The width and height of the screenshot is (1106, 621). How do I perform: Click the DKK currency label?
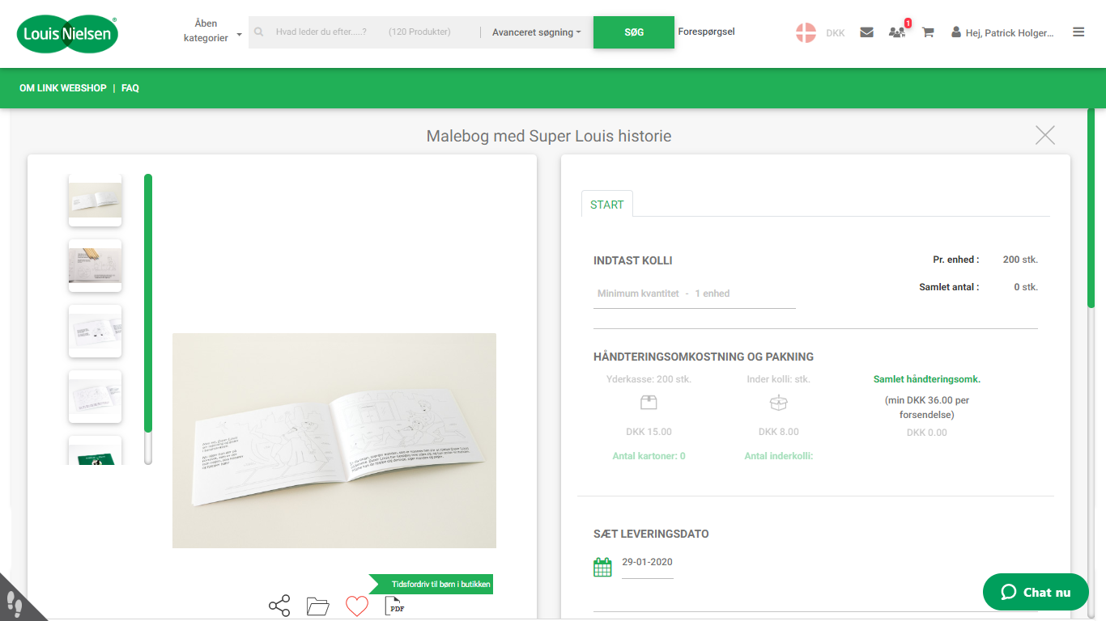point(836,33)
